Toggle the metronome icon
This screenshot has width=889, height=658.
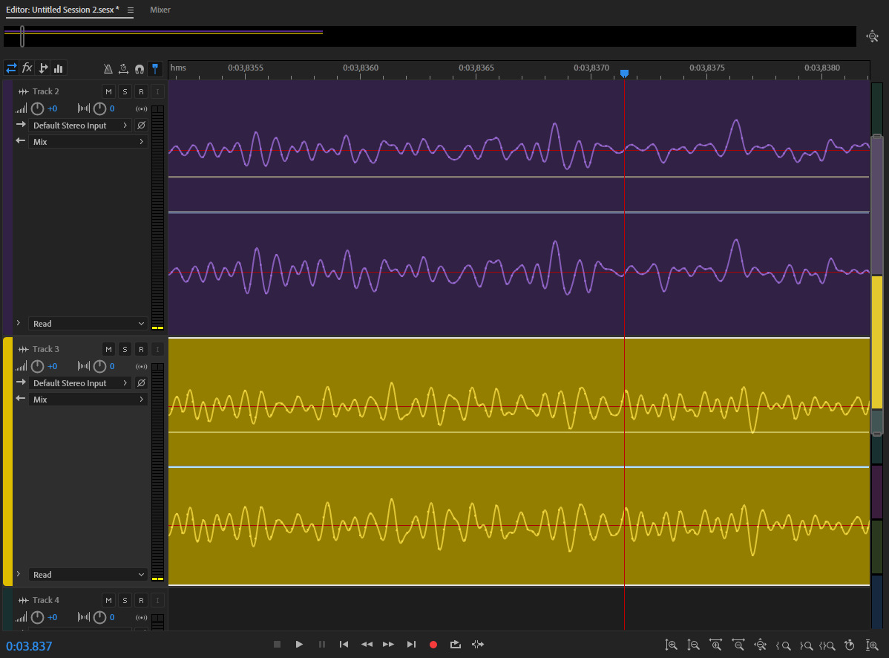point(108,68)
